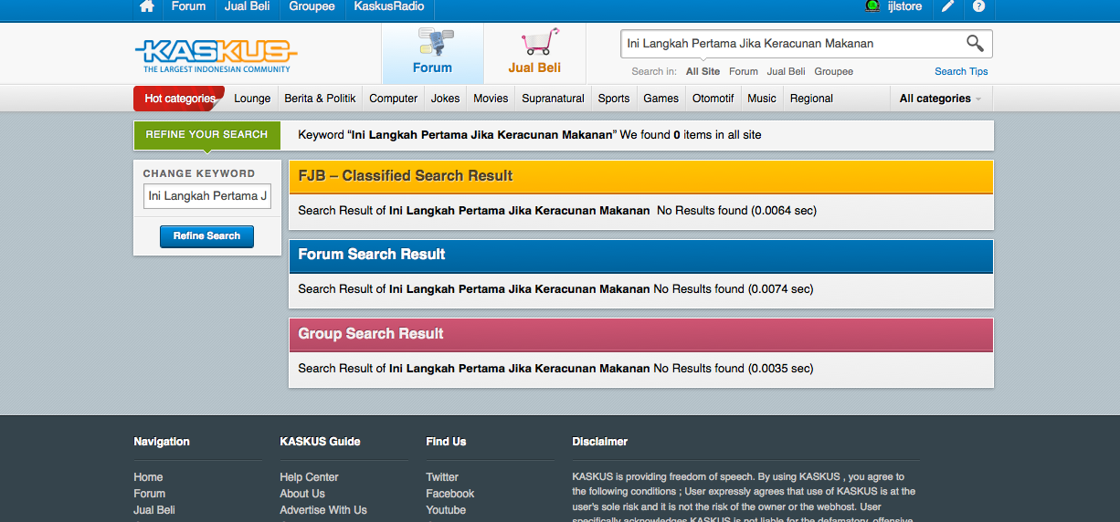Open the Berita & Politik category
Viewport: 1120px width, 522px height.
[320, 99]
